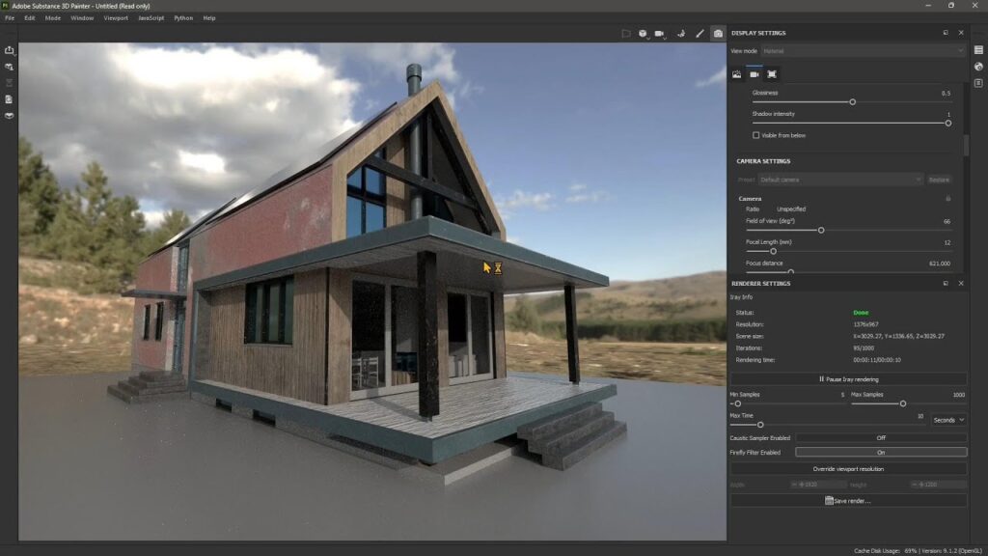This screenshot has width=988, height=556.
Task: Click the 3D cube view icon
Action: 644,33
